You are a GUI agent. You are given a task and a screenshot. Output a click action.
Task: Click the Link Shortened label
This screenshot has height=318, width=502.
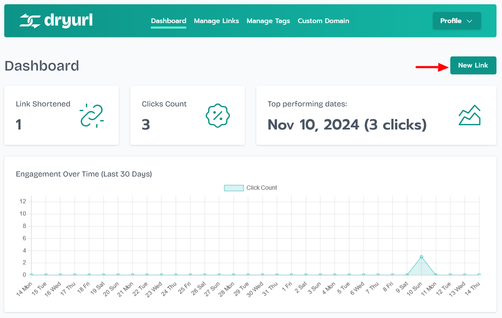click(43, 104)
